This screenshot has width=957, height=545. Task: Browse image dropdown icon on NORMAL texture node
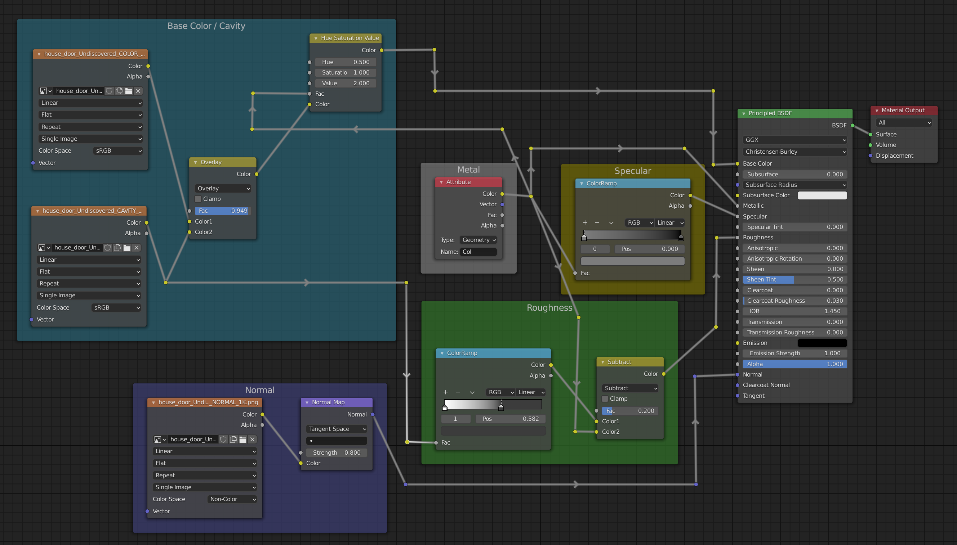(x=160, y=440)
